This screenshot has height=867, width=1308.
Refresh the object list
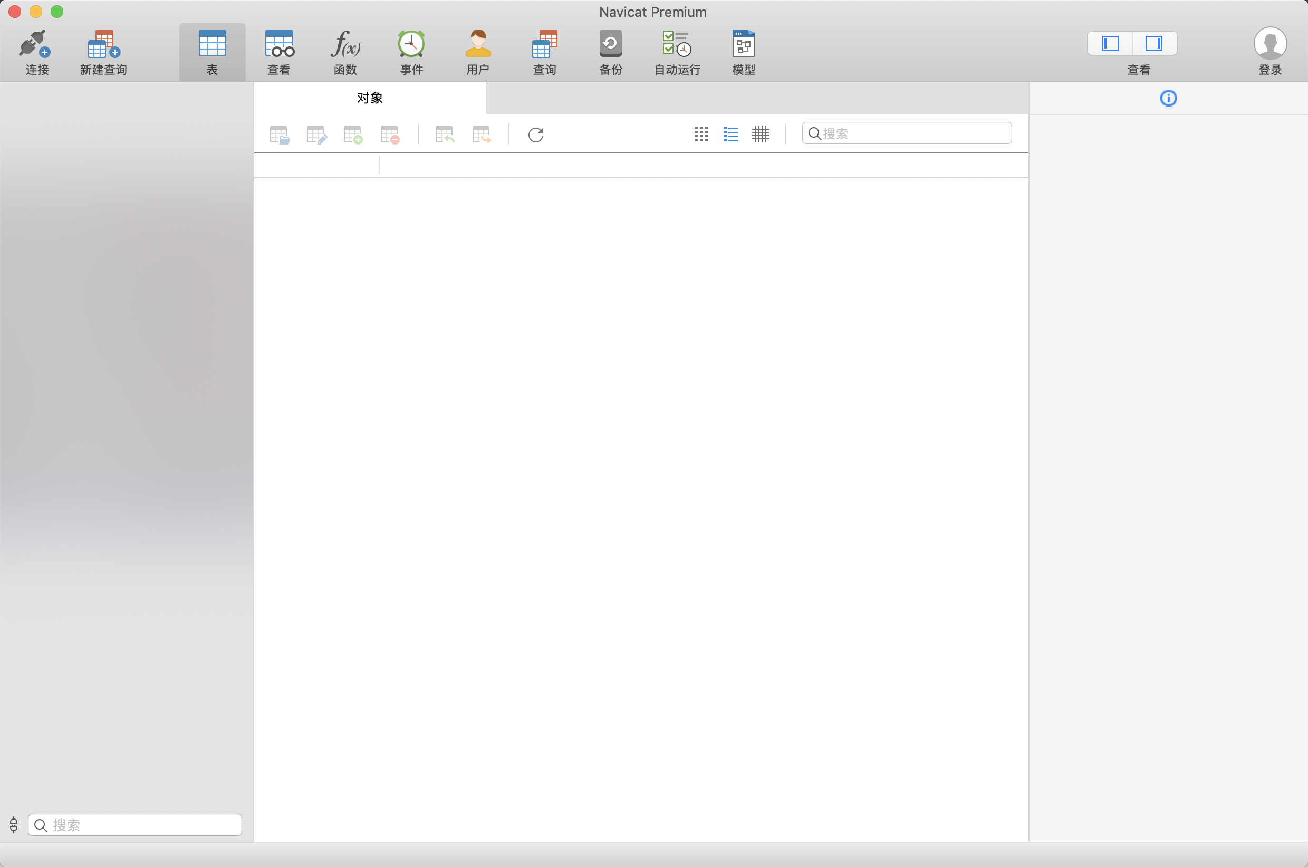coord(536,134)
